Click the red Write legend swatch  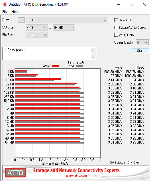tap(56, 66)
